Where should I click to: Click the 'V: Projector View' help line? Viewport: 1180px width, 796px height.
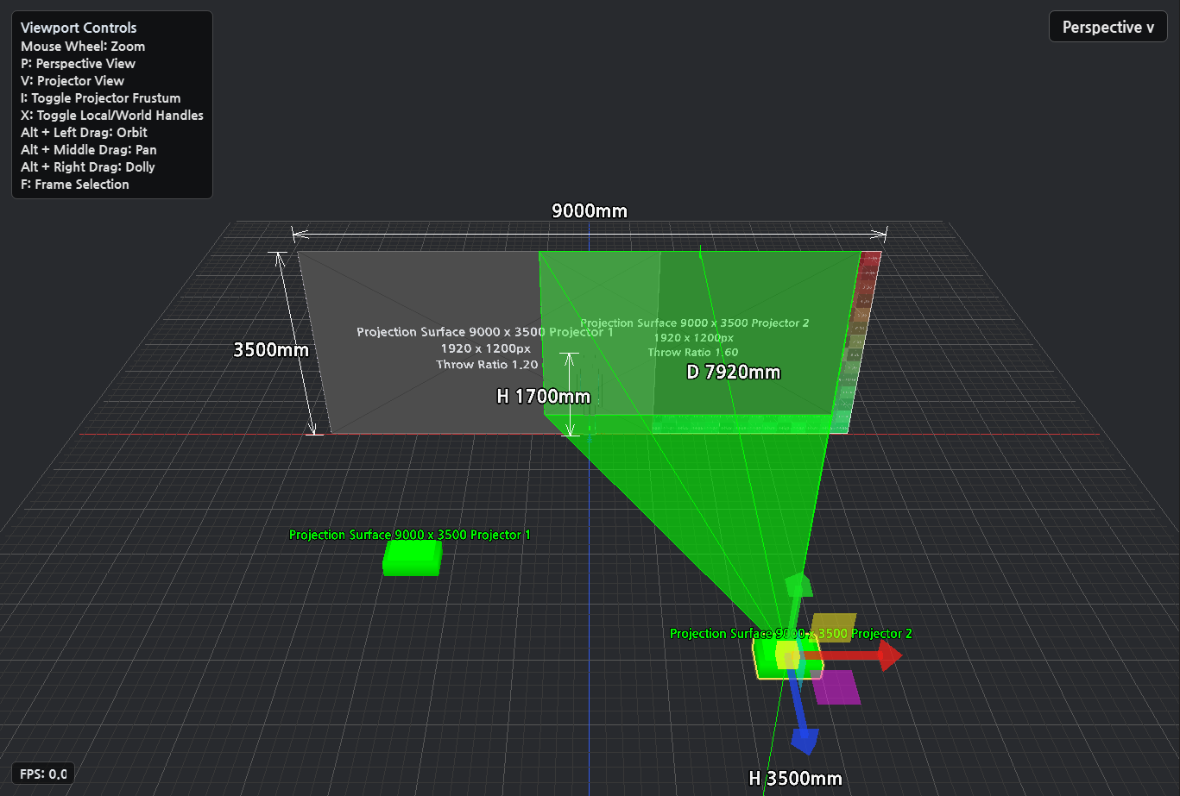pyautogui.click(x=73, y=80)
